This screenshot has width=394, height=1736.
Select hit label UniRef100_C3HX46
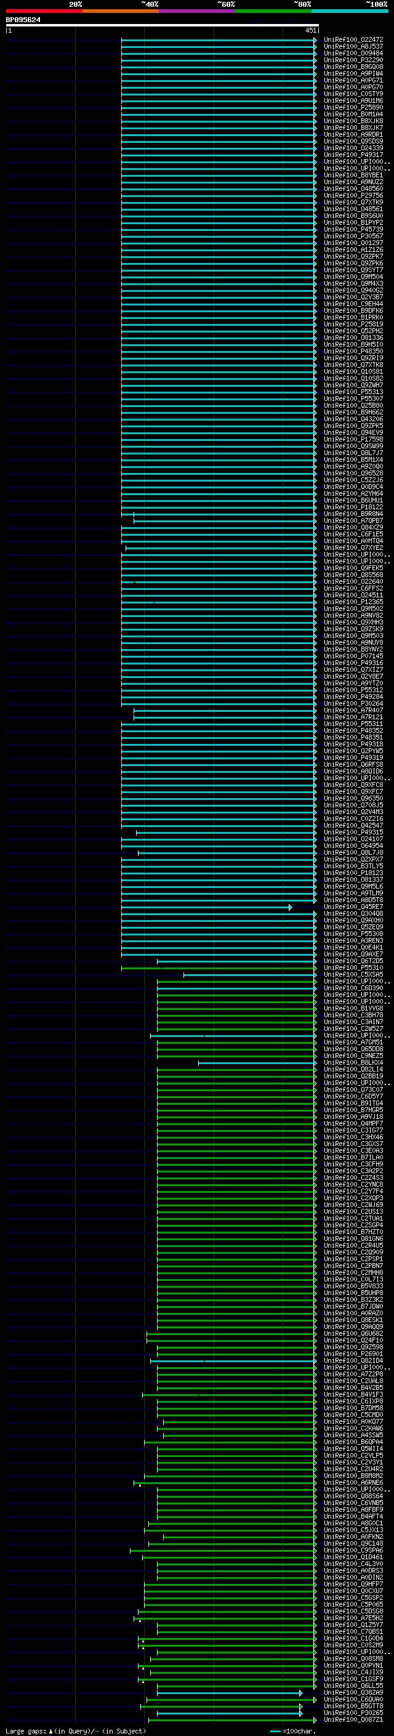[353, 1137]
